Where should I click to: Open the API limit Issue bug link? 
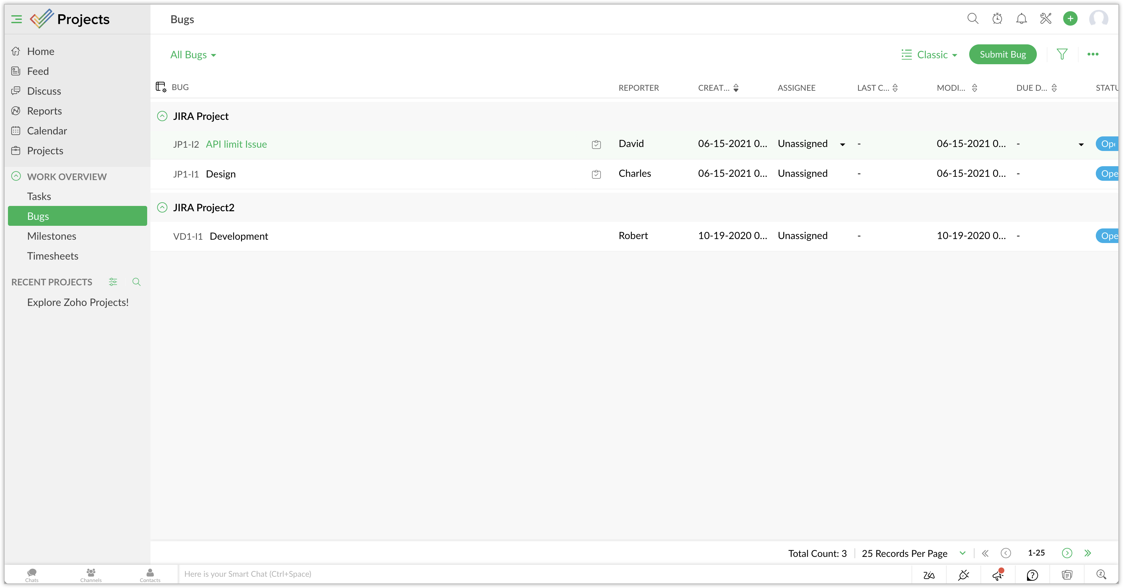coord(236,144)
